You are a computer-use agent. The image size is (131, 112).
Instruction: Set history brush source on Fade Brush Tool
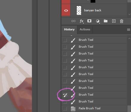point(65,108)
